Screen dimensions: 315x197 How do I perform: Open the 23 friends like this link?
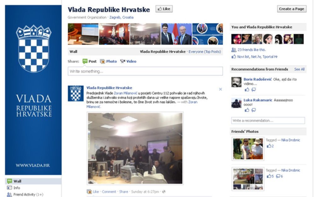click(251, 50)
